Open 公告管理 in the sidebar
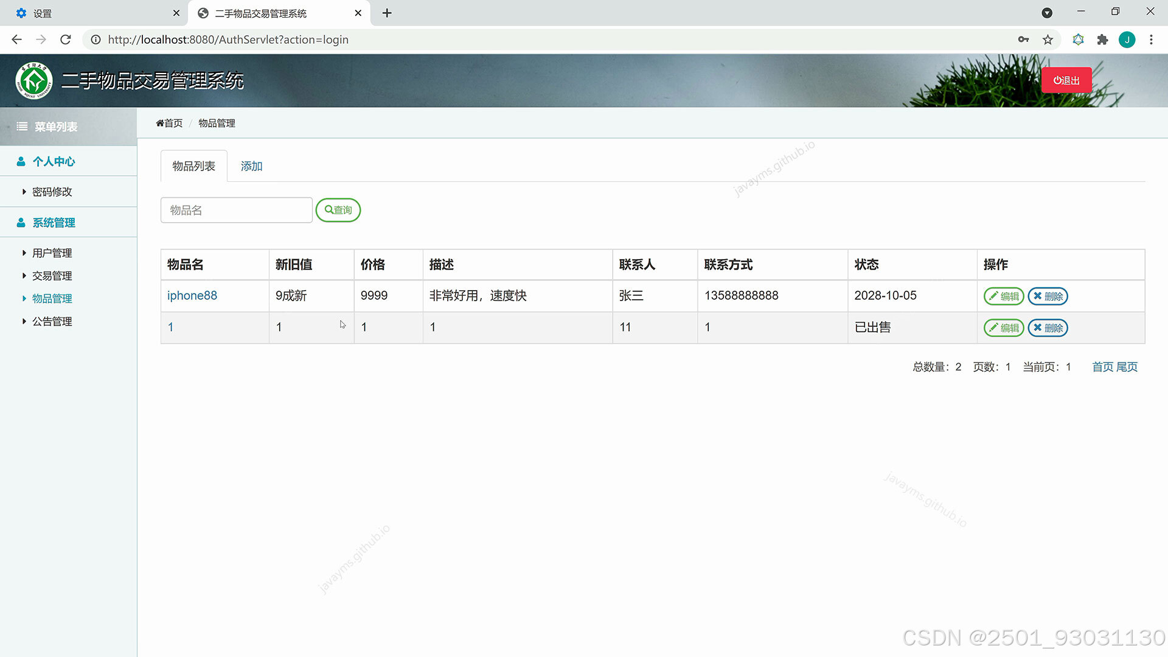This screenshot has width=1168, height=657. [52, 321]
